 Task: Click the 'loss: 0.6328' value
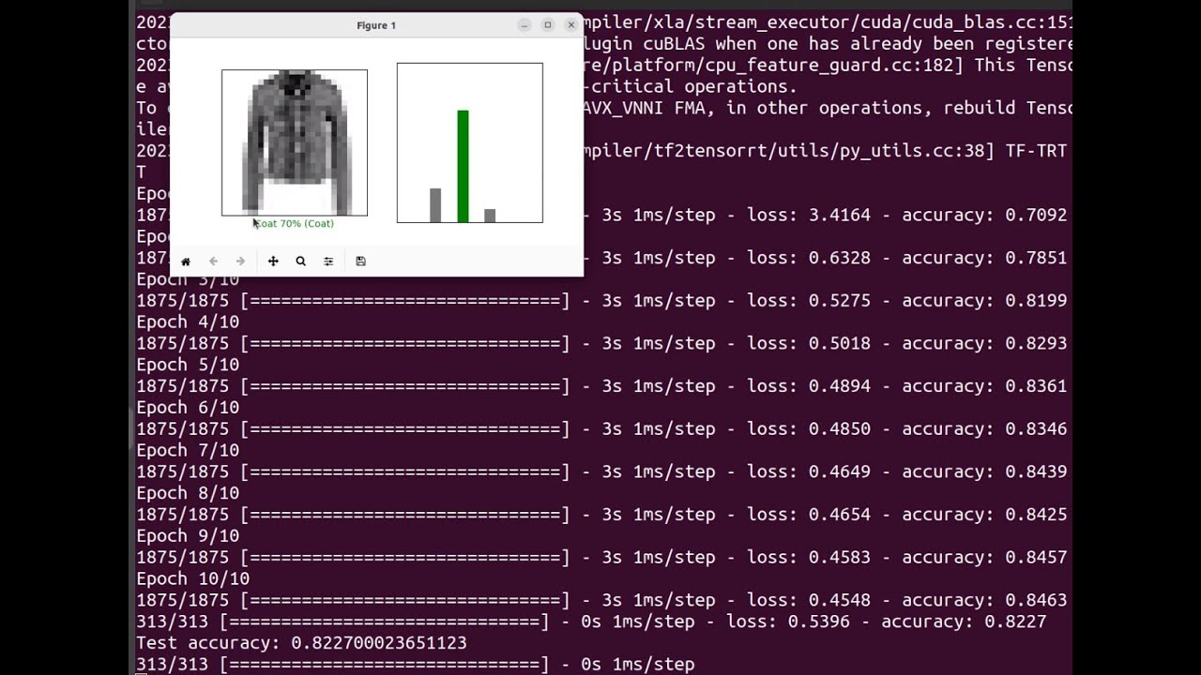coord(809,258)
